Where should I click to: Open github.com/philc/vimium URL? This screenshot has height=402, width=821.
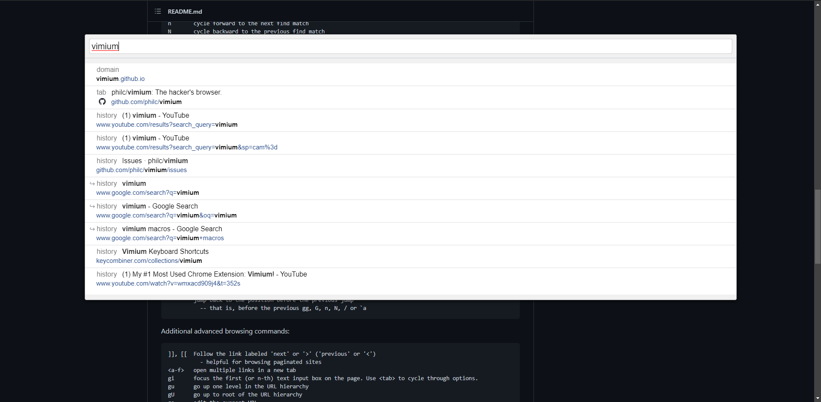(x=146, y=102)
